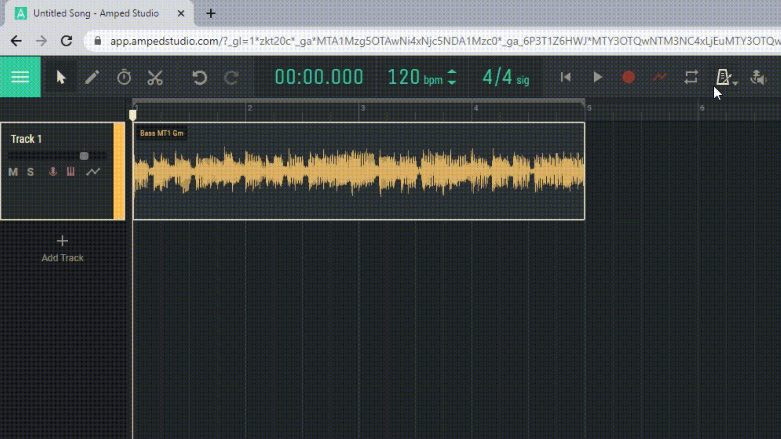This screenshot has height=439, width=781.
Task: Select the time stretch stopwatch tool
Action: pos(124,77)
